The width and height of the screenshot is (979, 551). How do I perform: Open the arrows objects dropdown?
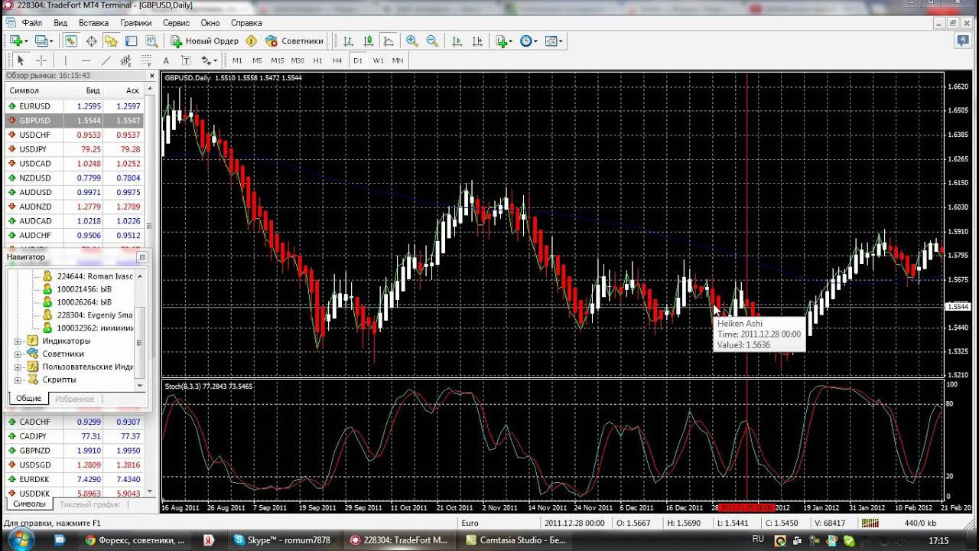(x=209, y=60)
